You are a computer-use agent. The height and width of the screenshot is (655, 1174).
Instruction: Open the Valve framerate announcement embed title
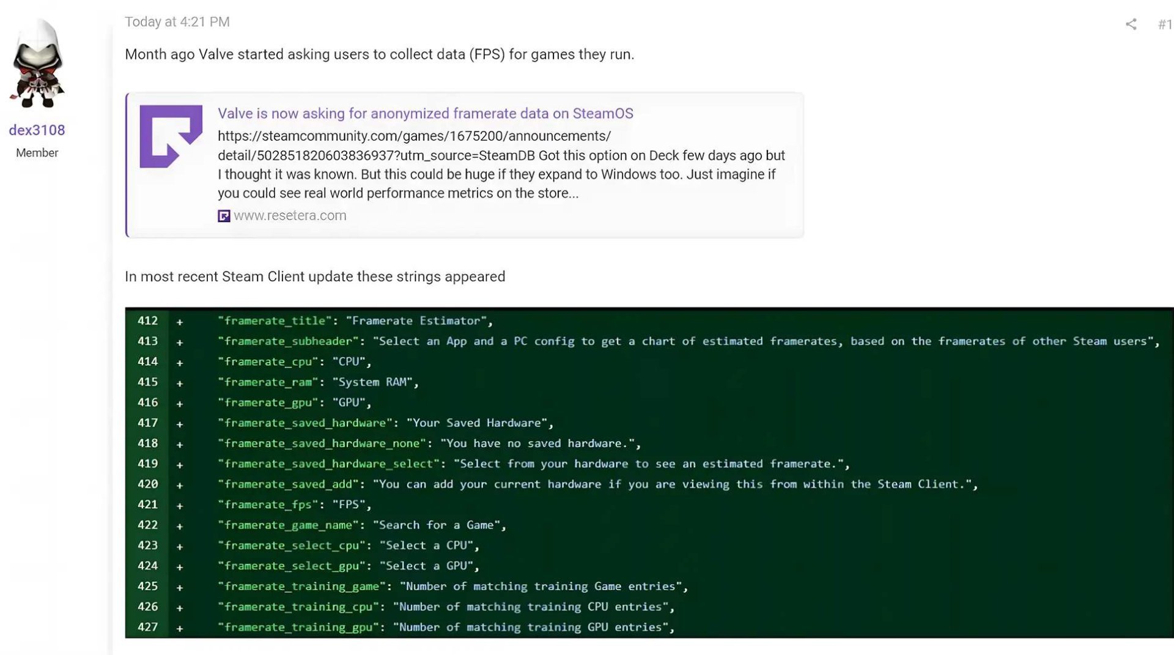point(425,113)
